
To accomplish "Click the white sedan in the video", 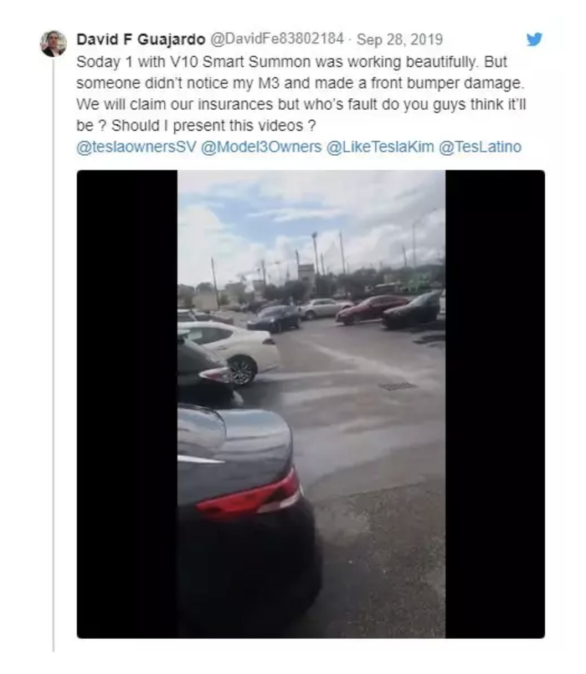I will click(x=229, y=351).
